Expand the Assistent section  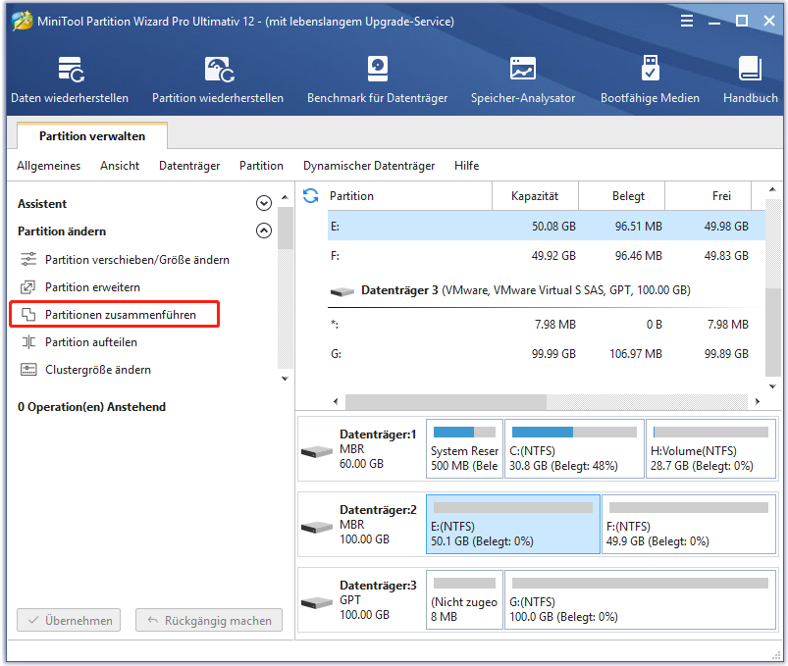coord(264,203)
